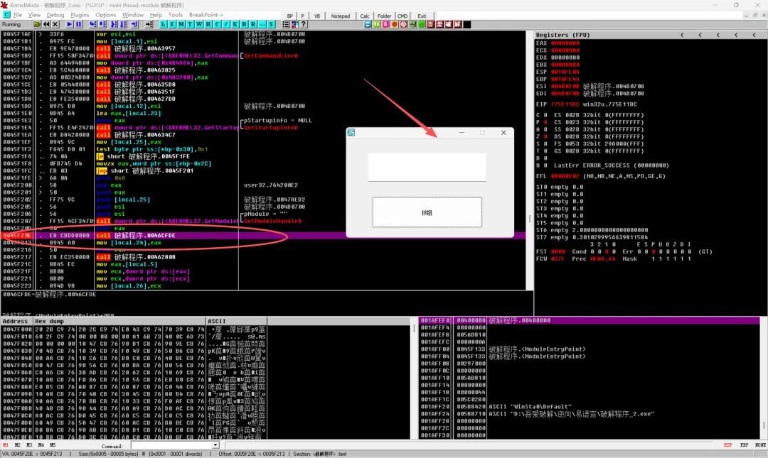Step into with the first step icon
The image size is (768, 458).
tap(92, 24)
